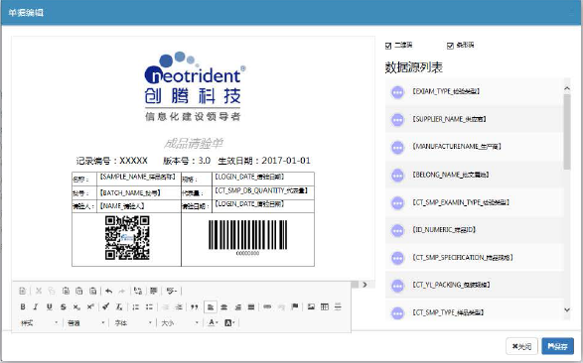Click the Insert Table icon
583x363 pixels.
(x=324, y=306)
